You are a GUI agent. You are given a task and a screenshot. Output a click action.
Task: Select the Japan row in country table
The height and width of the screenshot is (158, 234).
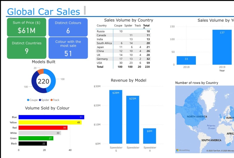123,47
